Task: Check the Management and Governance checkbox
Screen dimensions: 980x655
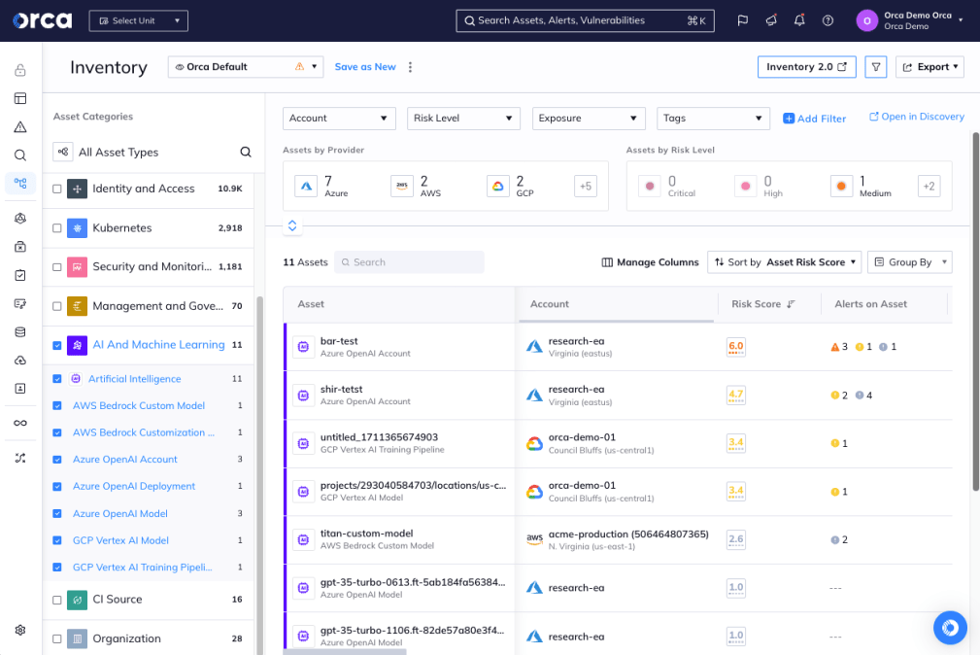Action: (x=57, y=306)
